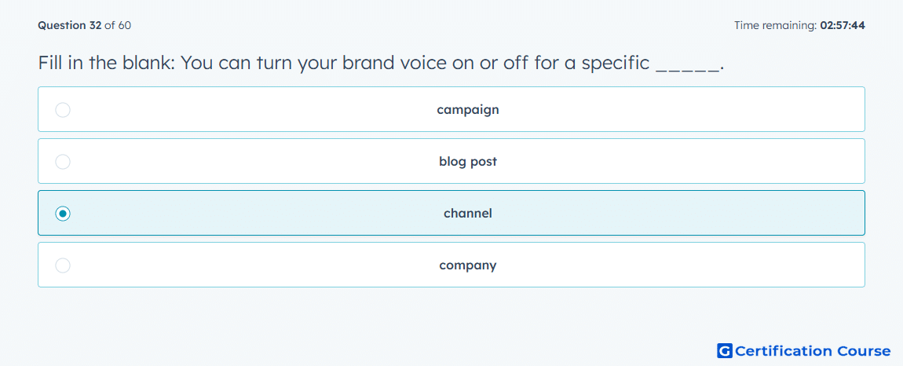903x366 pixels.
Task: Pick the "channel" answer label text
Action: [x=468, y=214]
